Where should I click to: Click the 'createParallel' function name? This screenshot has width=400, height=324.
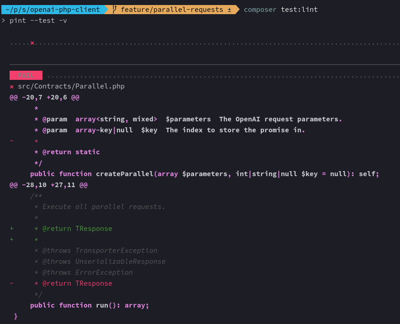click(125, 174)
